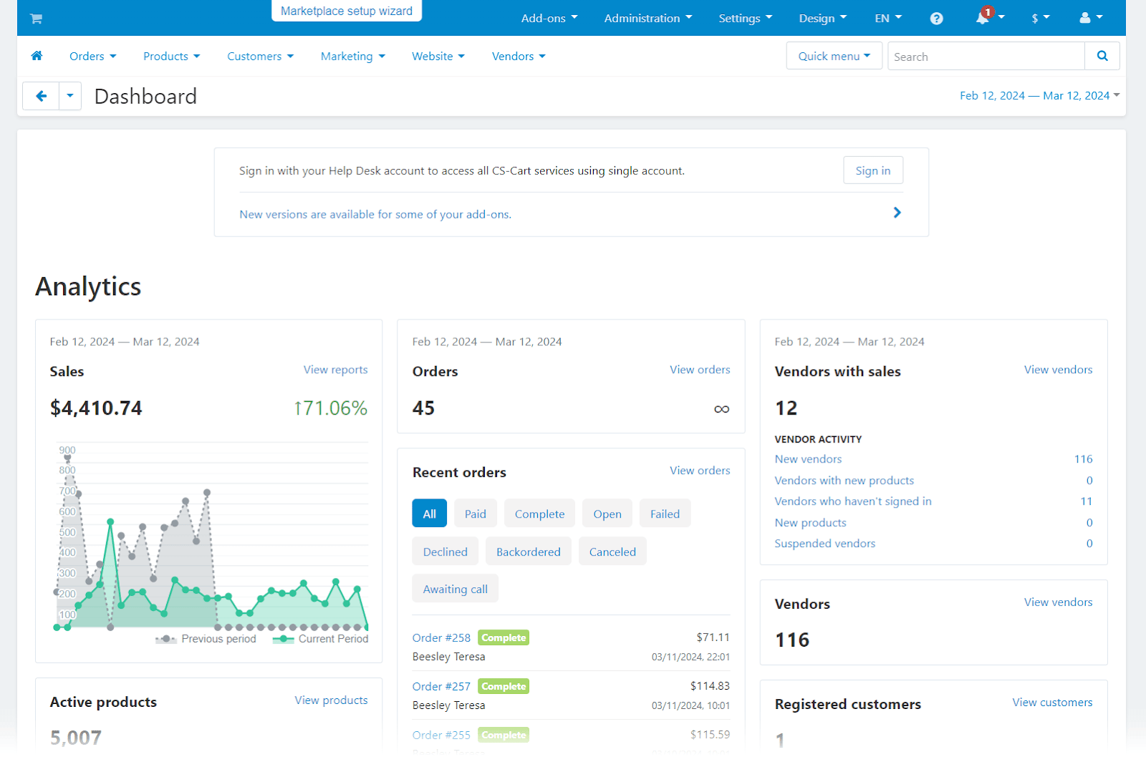Image resolution: width=1146 pixels, height=762 pixels.
Task: Enable the Failed orders filter
Action: (x=665, y=513)
